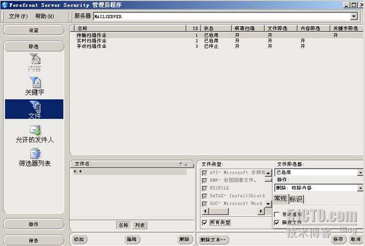Expand the 操作 operations section

pos(34,224)
